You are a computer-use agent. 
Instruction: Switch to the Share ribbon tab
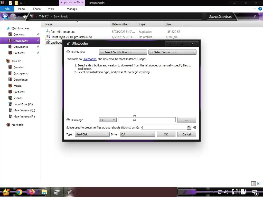click(x=36, y=9)
